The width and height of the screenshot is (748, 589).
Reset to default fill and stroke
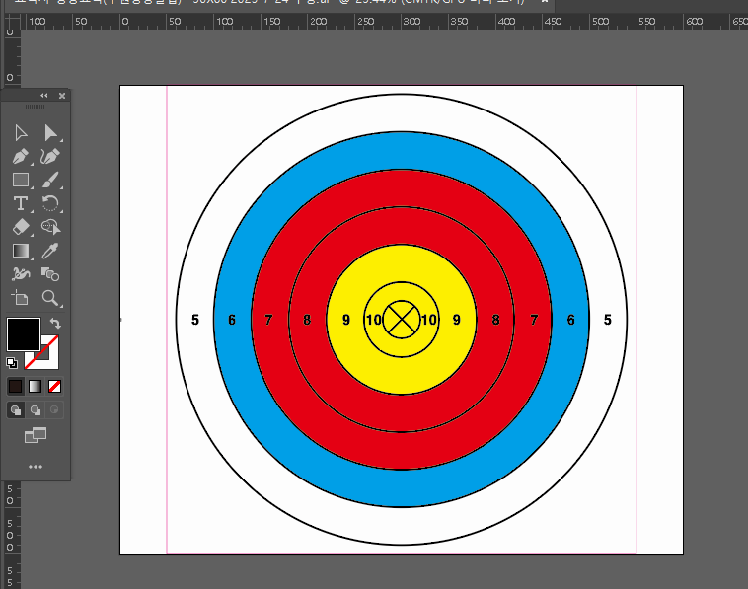click(x=12, y=363)
